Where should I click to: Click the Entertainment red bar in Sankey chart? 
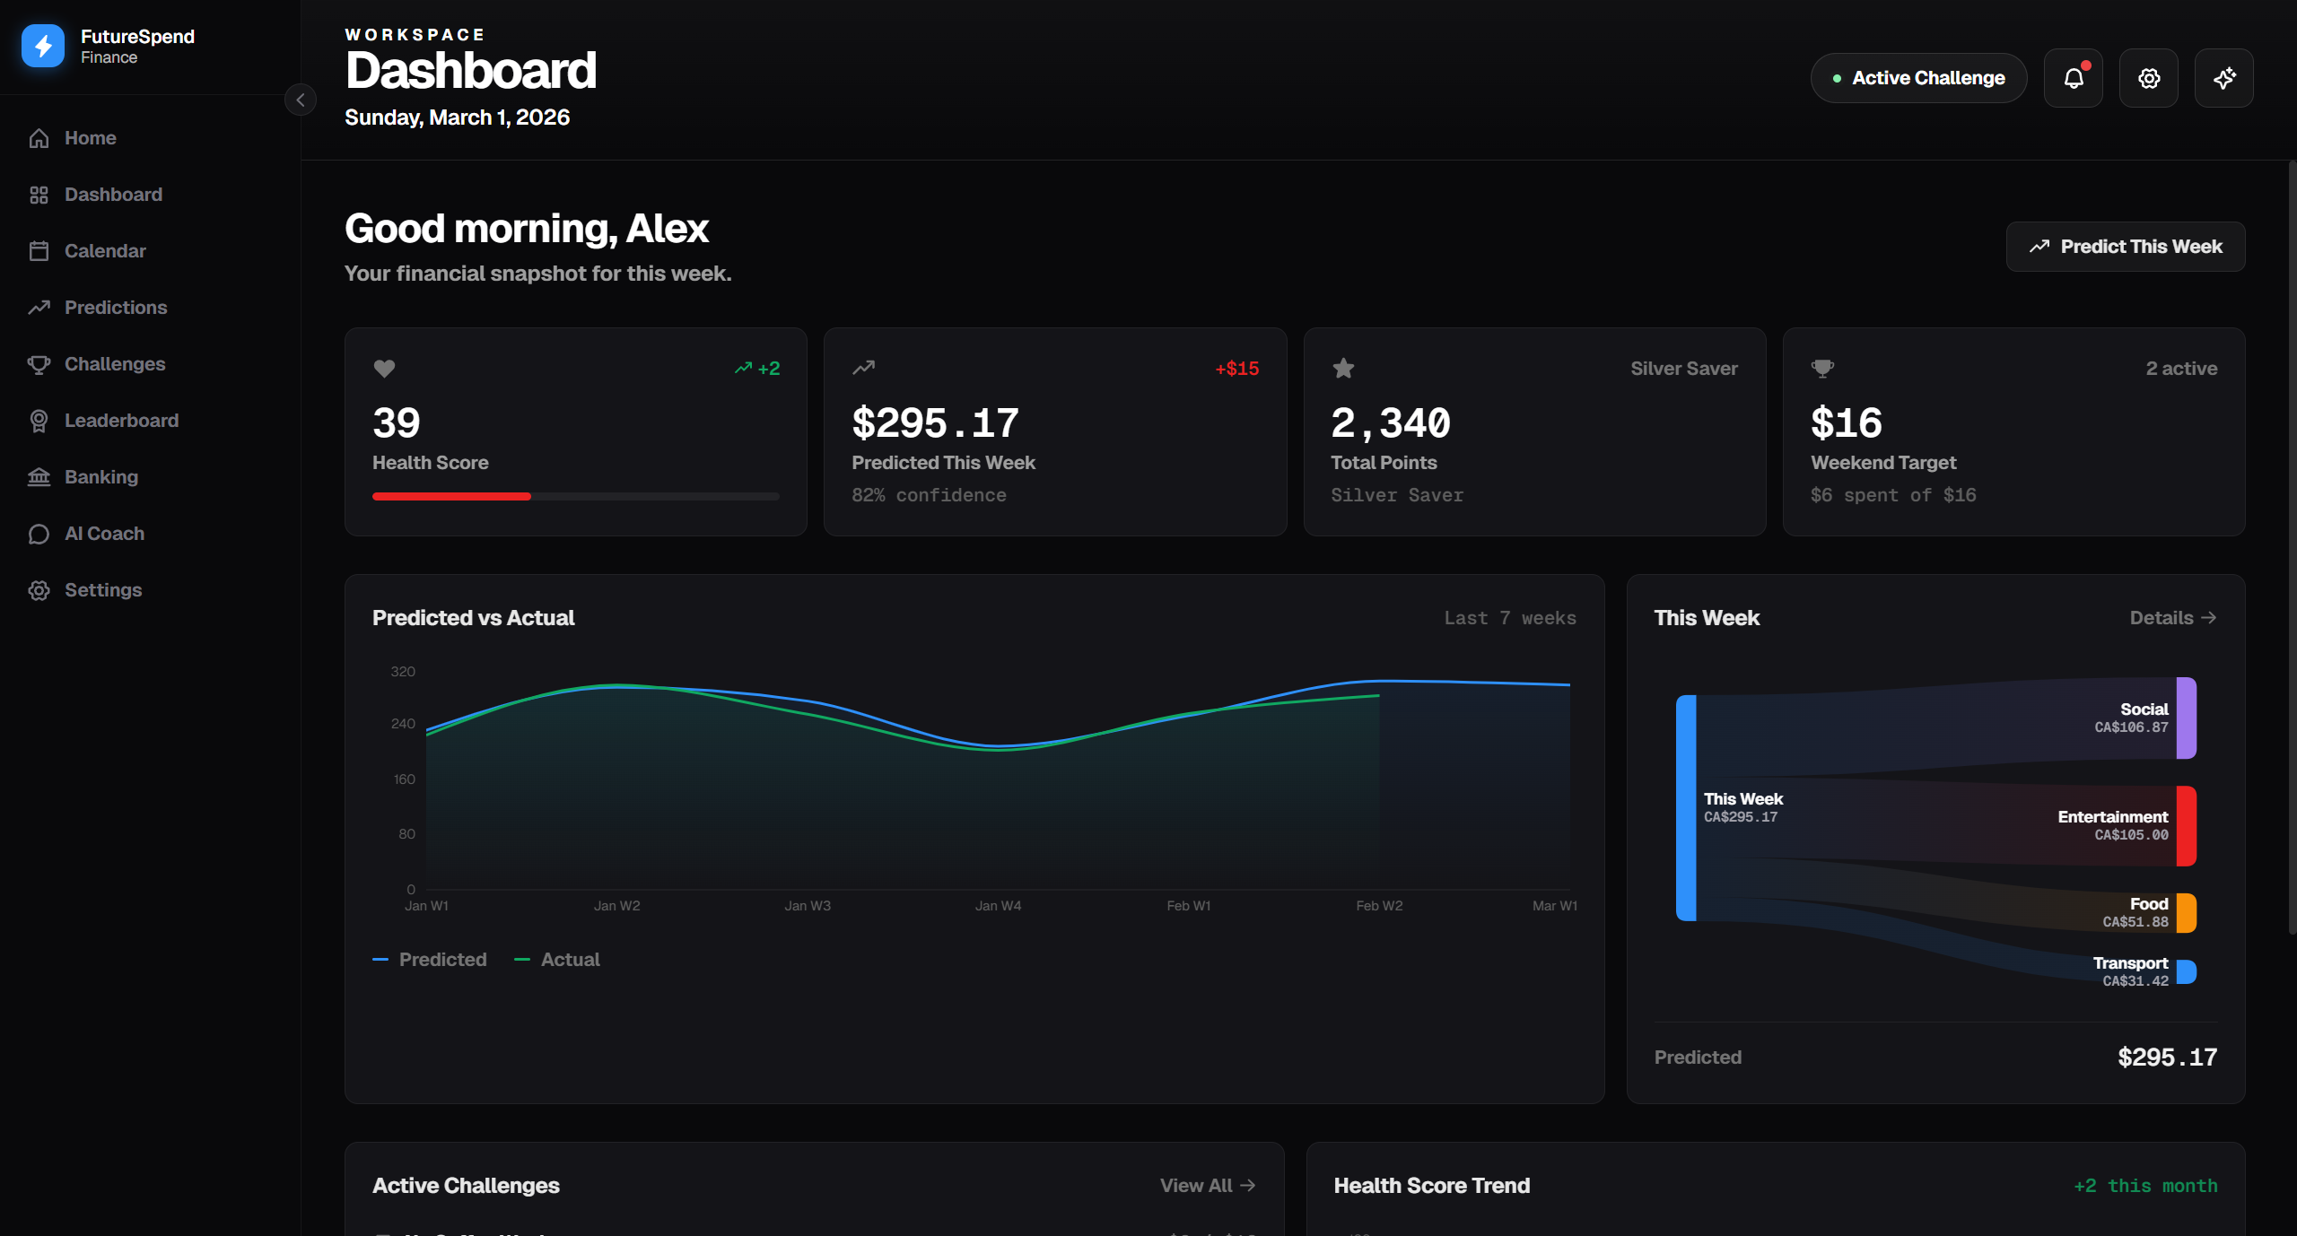[x=2186, y=825]
